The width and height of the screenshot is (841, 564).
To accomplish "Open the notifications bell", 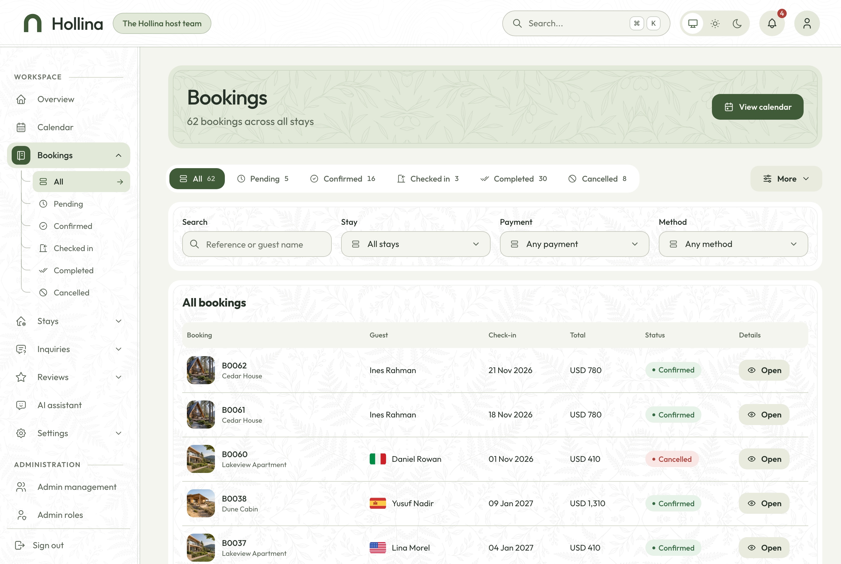I will pyautogui.click(x=772, y=23).
